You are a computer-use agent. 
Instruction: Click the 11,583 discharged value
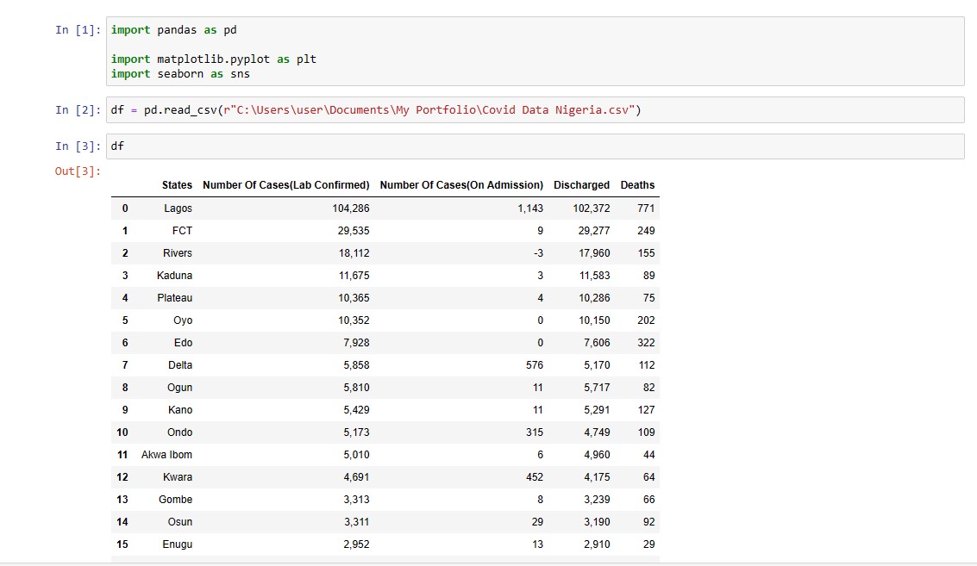click(x=594, y=276)
